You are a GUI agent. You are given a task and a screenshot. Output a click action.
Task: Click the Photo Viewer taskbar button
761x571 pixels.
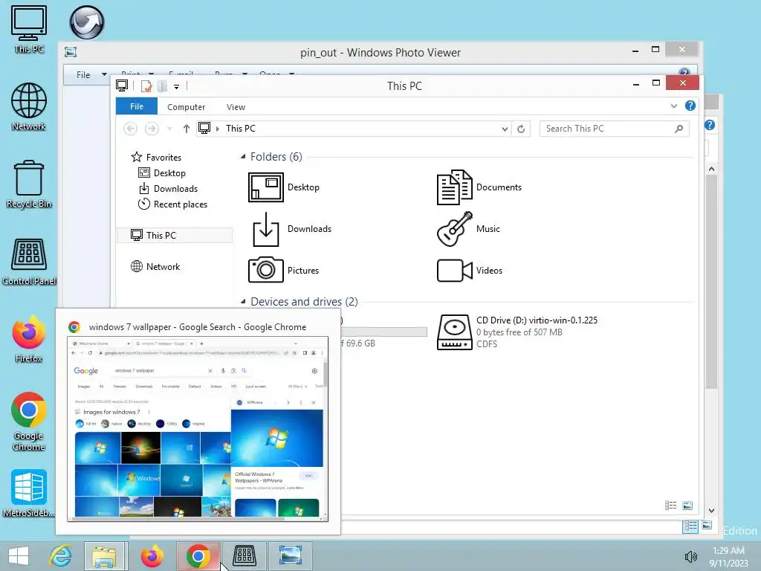(x=291, y=556)
